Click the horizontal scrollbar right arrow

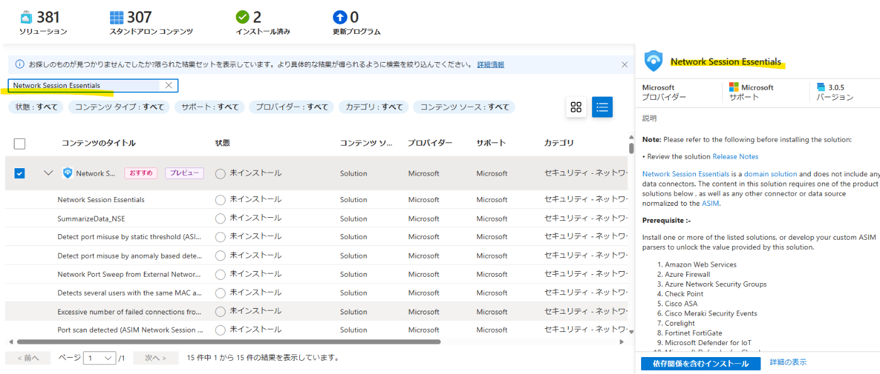point(622,342)
